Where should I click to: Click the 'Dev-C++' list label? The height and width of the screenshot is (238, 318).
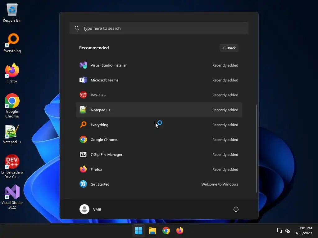(x=98, y=95)
